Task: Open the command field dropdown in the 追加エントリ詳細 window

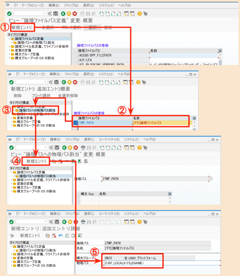Action: tap(46, 221)
